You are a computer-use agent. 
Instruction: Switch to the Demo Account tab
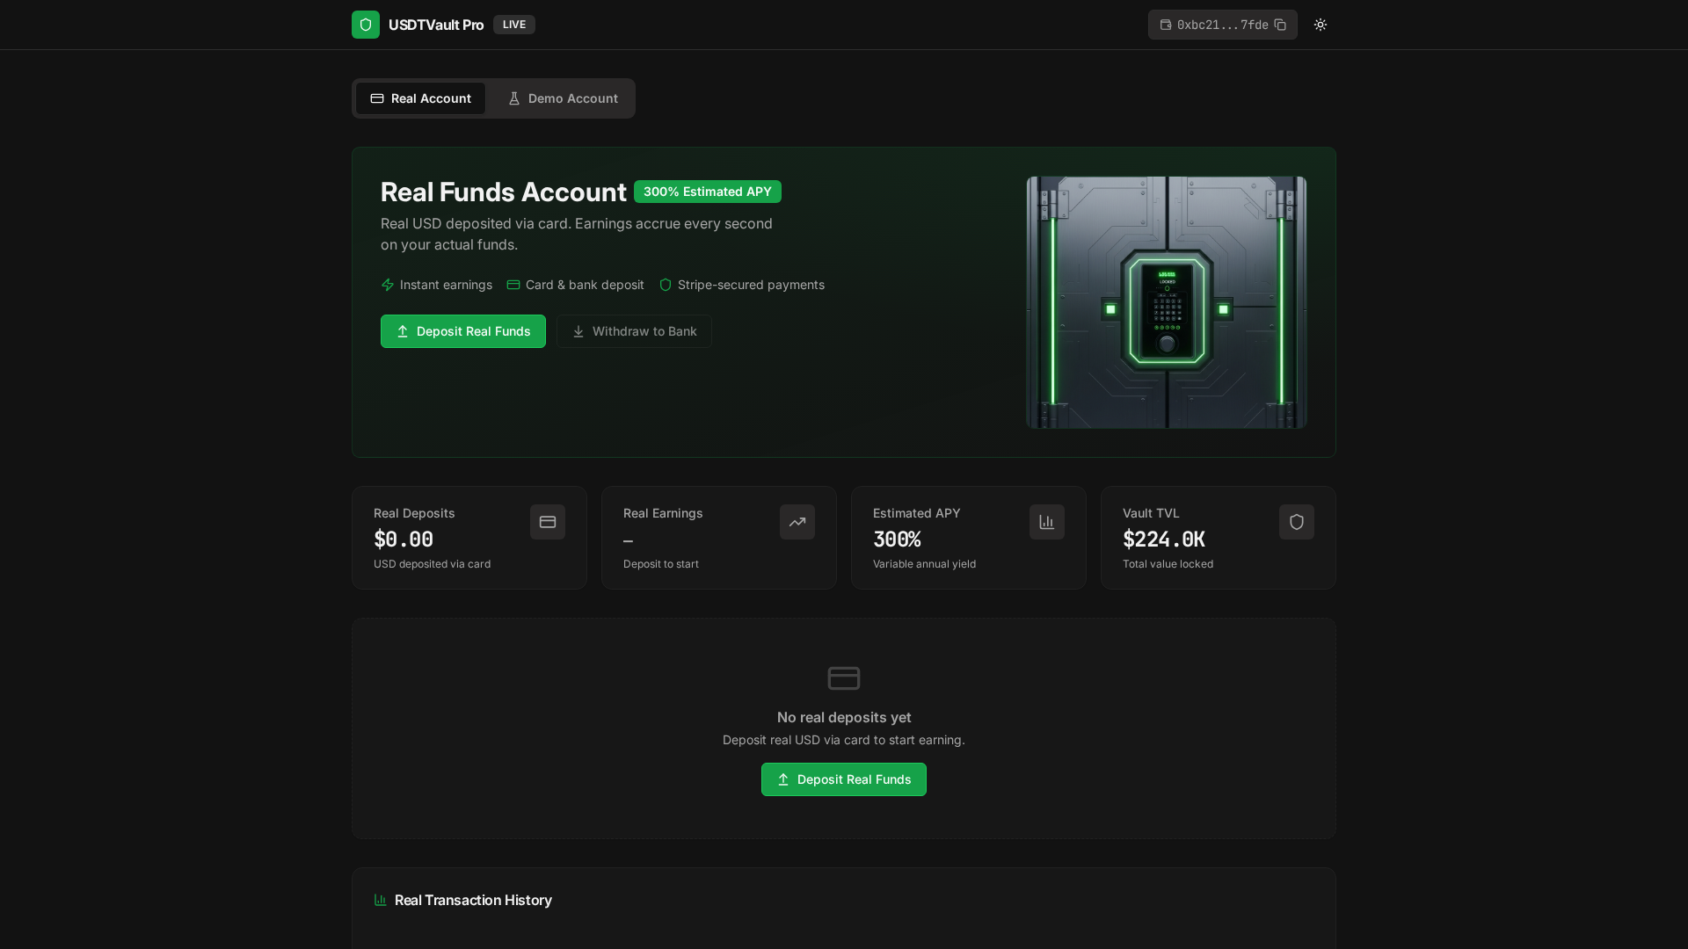(562, 98)
